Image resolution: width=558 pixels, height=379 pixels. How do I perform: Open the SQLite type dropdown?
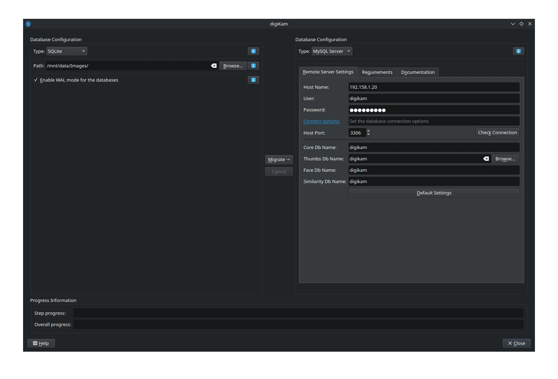tap(67, 51)
